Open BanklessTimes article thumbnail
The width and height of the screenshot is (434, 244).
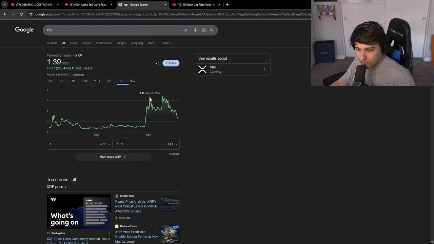click(170, 234)
